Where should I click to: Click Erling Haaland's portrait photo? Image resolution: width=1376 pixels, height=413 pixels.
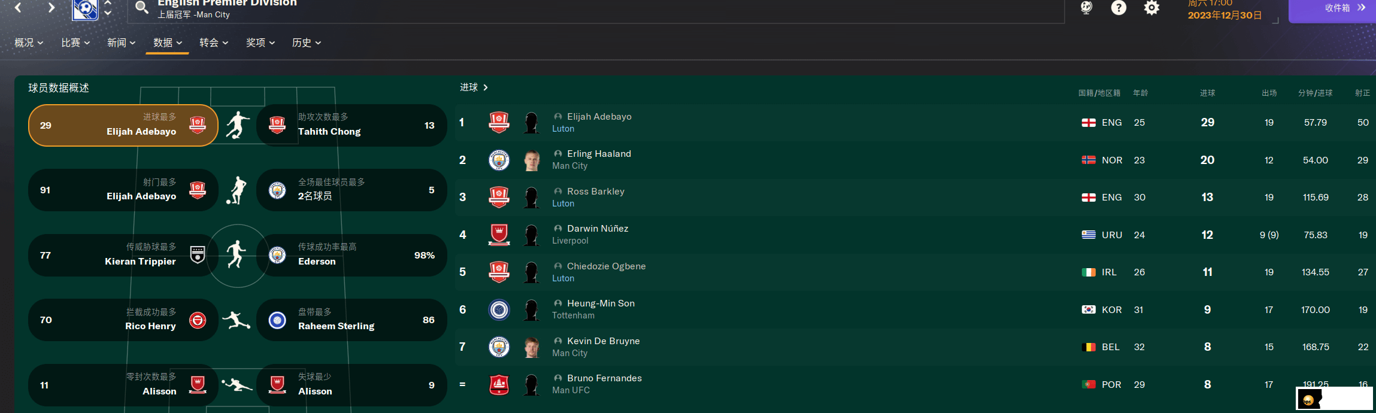[x=531, y=160]
